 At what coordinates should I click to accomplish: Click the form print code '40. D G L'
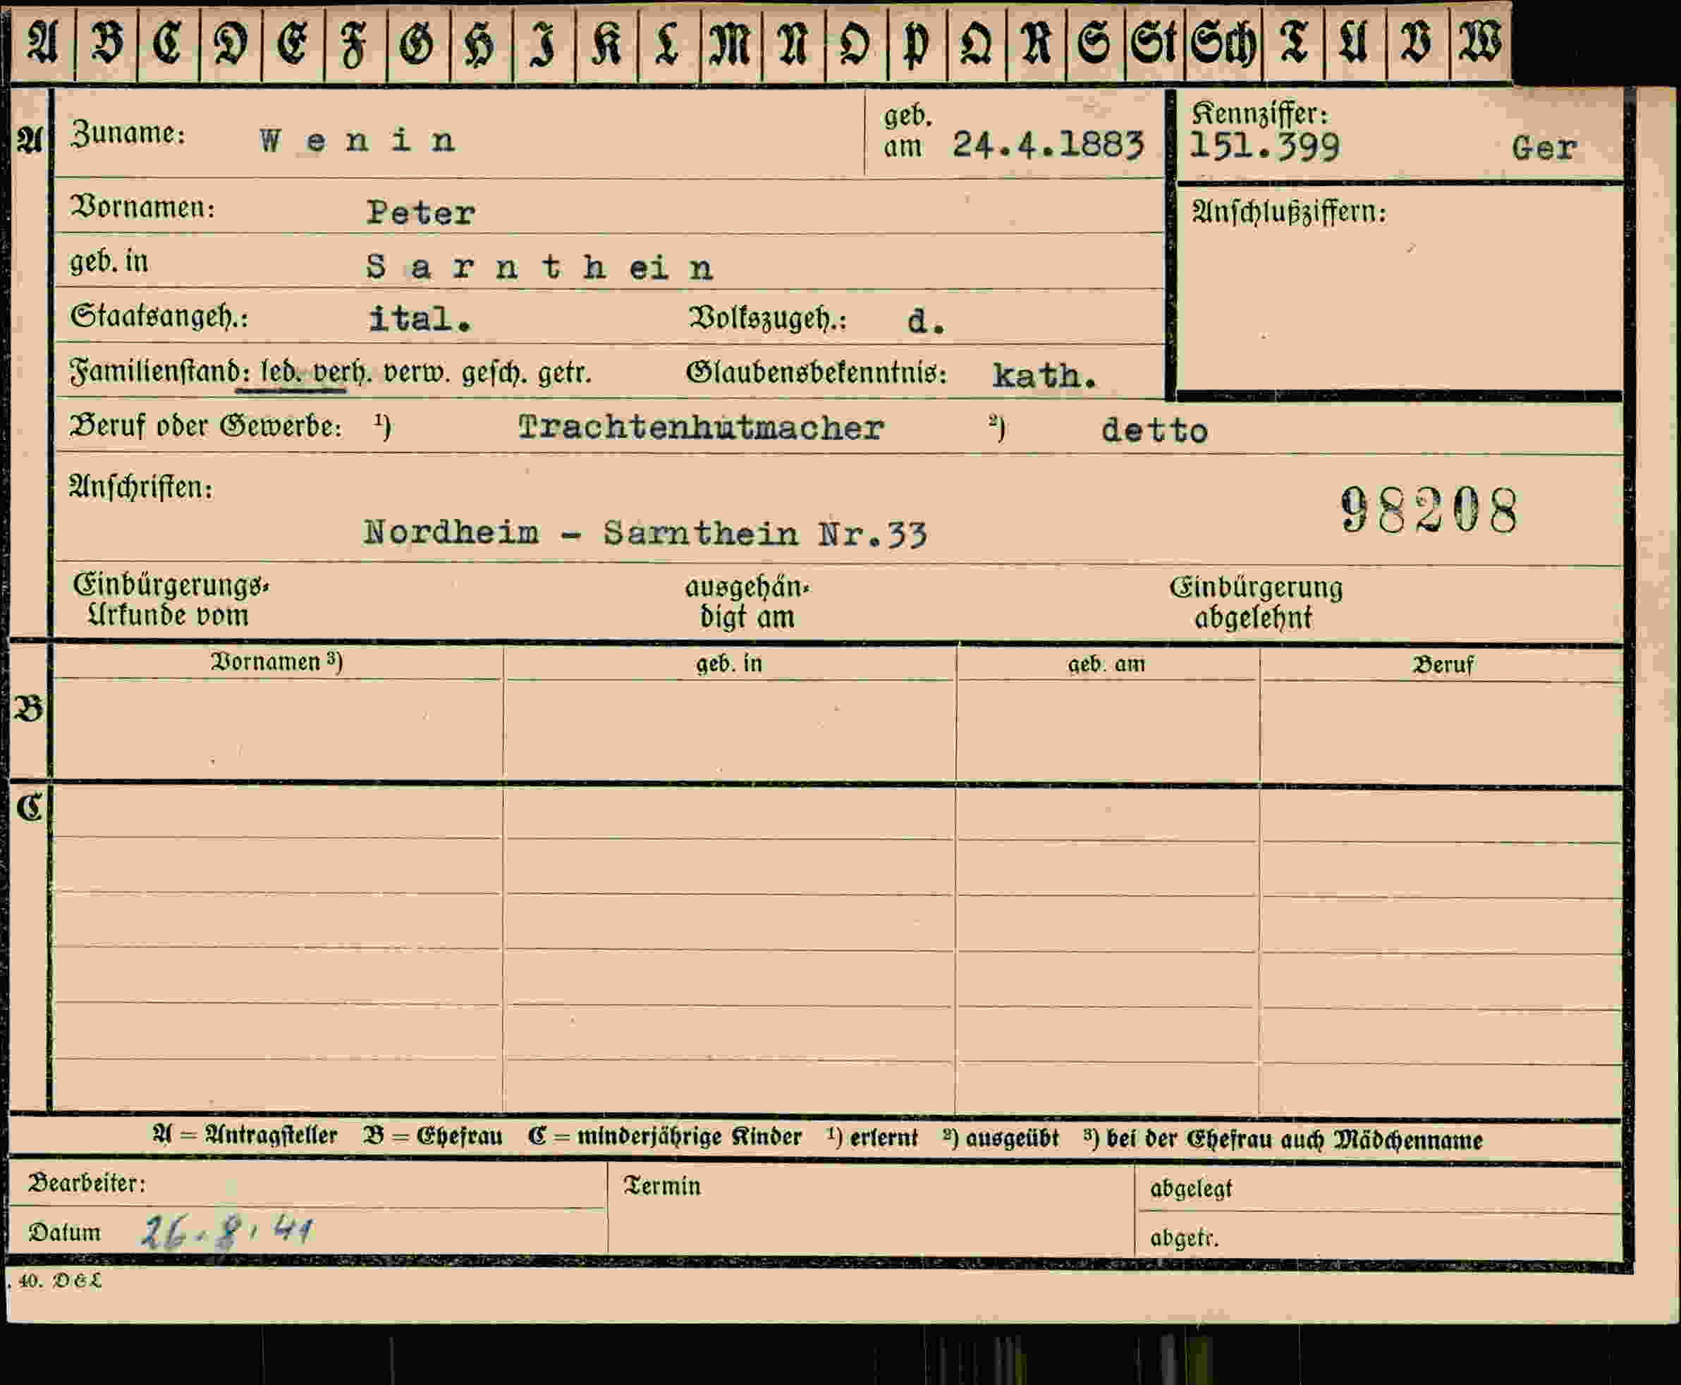59,1281
